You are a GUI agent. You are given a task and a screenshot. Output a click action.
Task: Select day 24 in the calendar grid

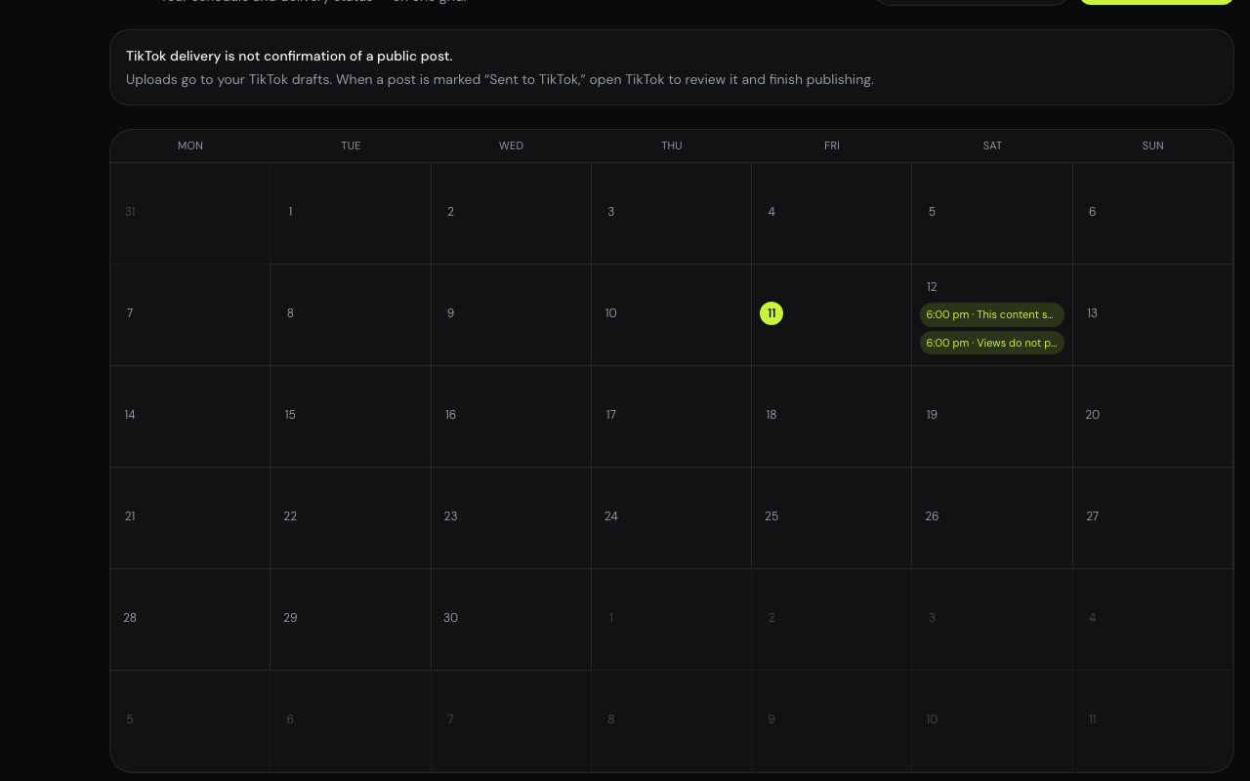[x=610, y=516]
